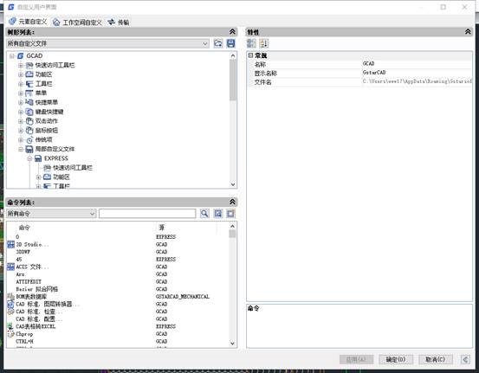Viewport: 479px width, 373px height.
Task: Expand 功能区 node under EXPRESS
Action: (38, 177)
